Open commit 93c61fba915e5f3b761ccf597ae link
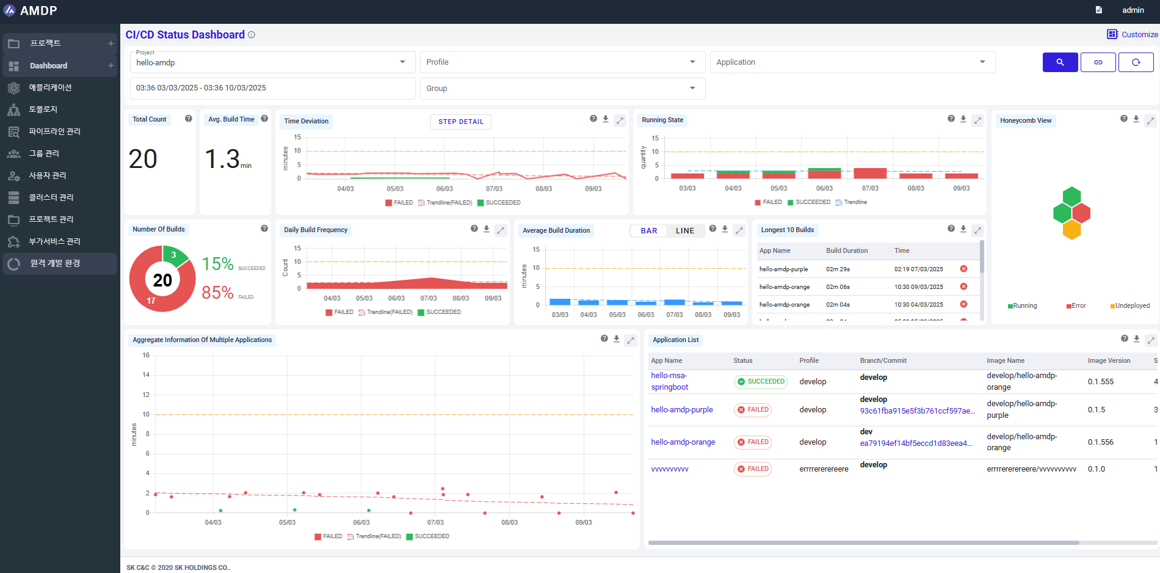The image size is (1160, 573). [918, 411]
